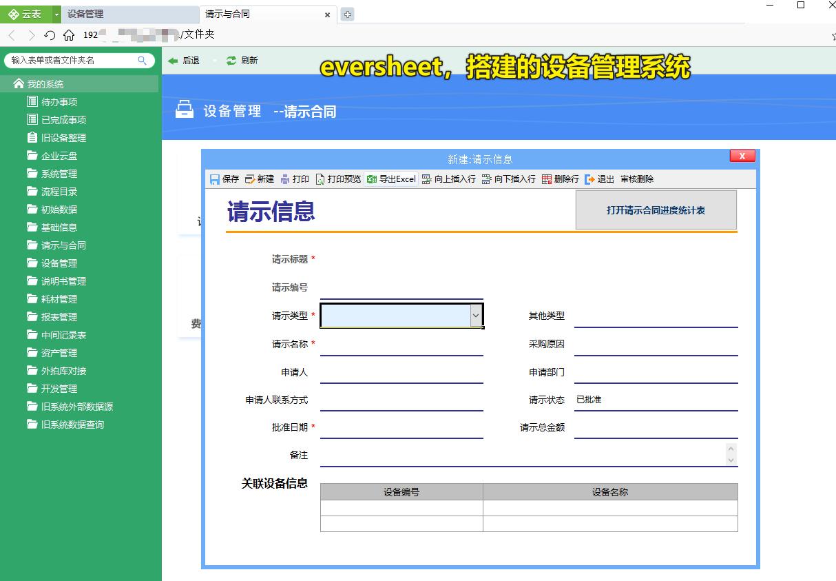Expand the 设备管理 folder in the sidebar
Image resolution: width=836 pixels, height=581 pixels.
pos(58,263)
